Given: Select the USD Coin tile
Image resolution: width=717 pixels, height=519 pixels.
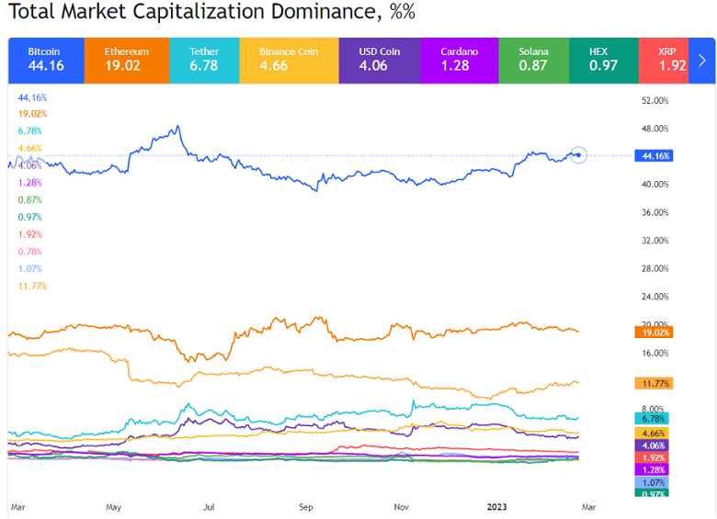Looking at the screenshot, I should pos(381,58).
